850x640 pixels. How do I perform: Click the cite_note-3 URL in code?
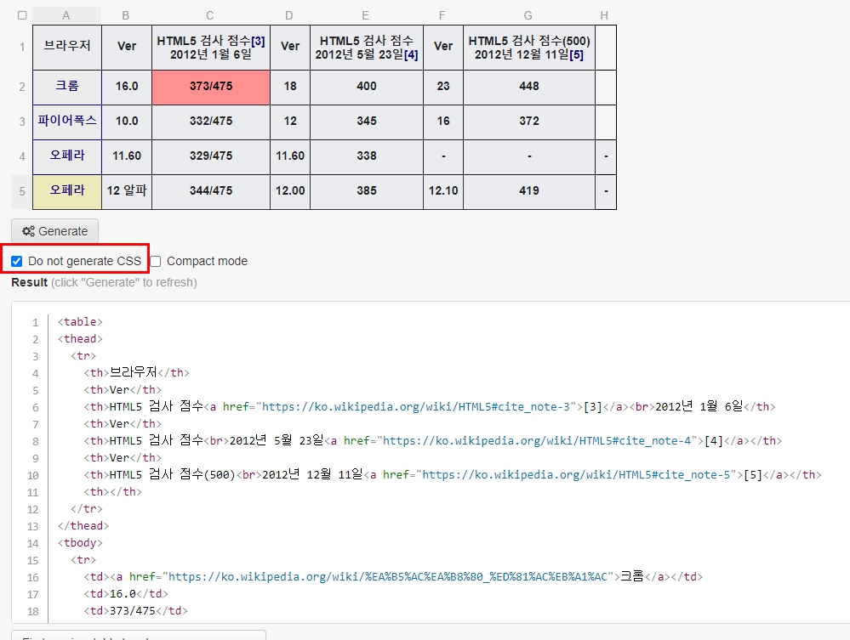[x=416, y=406]
